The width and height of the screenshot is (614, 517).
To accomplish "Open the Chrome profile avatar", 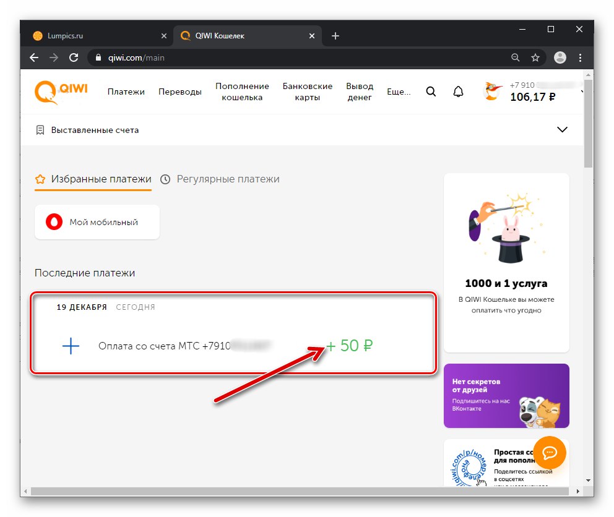I will point(560,58).
